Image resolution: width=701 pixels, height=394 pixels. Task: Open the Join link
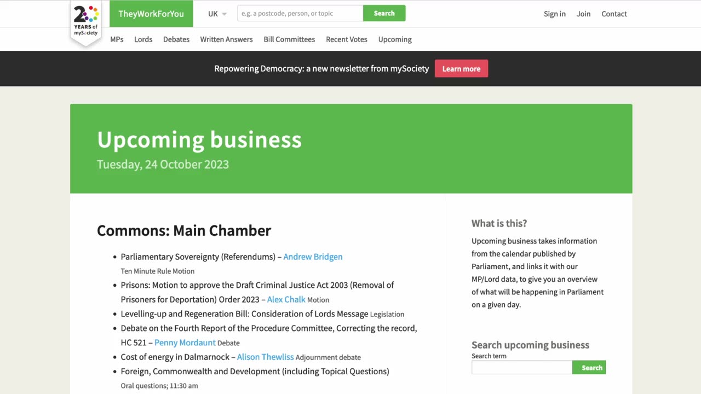(x=583, y=14)
